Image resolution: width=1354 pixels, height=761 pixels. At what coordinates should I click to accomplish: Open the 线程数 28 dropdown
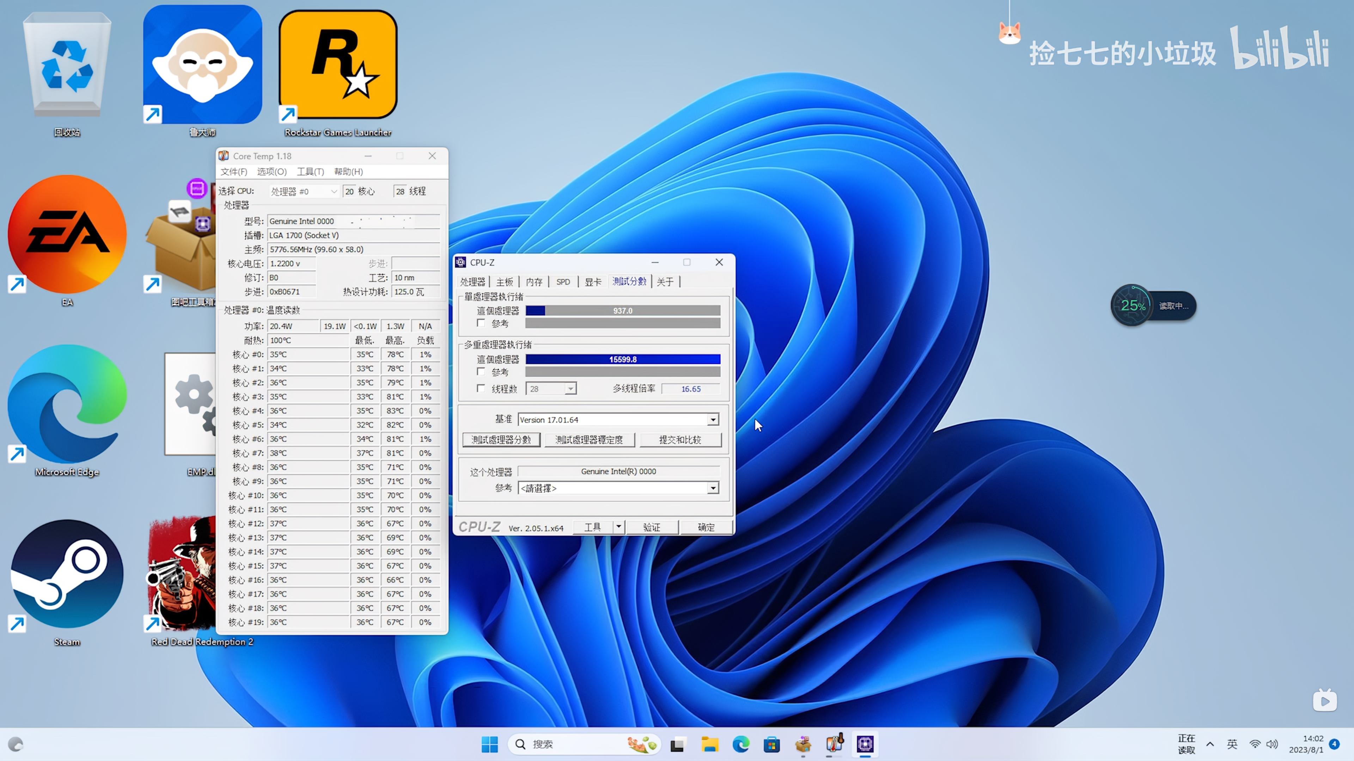(x=551, y=389)
